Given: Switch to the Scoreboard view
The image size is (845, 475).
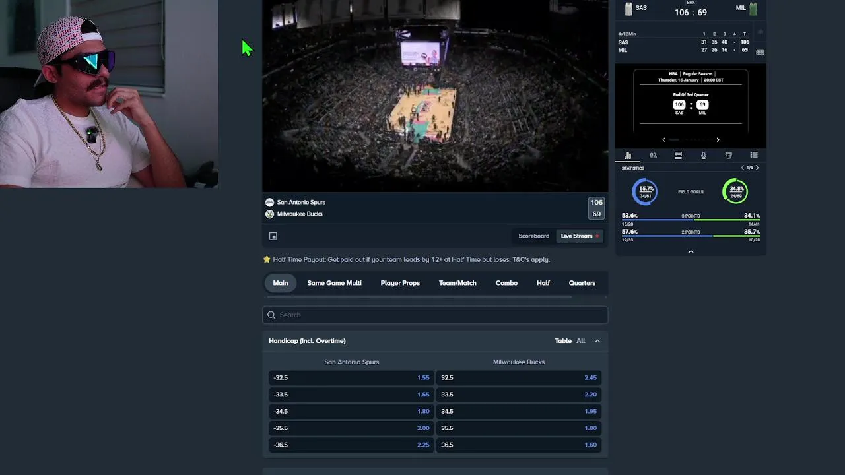Looking at the screenshot, I should tap(534, 236).
